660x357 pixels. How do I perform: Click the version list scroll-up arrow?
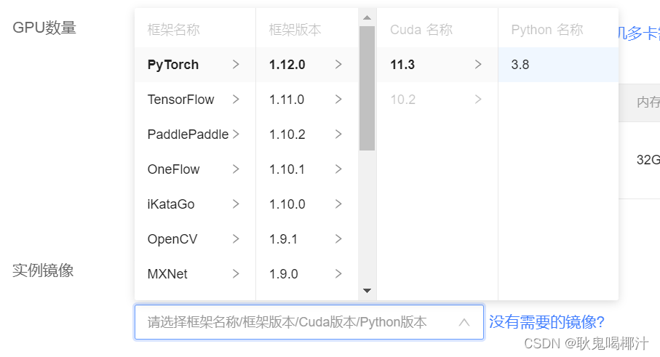(367, 17)
